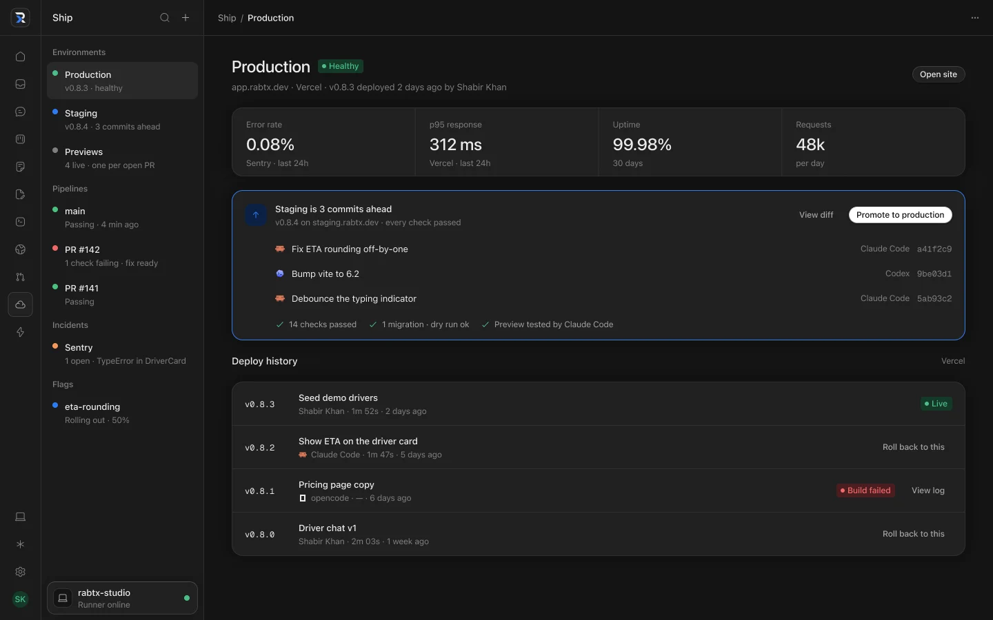Open the settings gear icon
993x620 pixels.
20,572
